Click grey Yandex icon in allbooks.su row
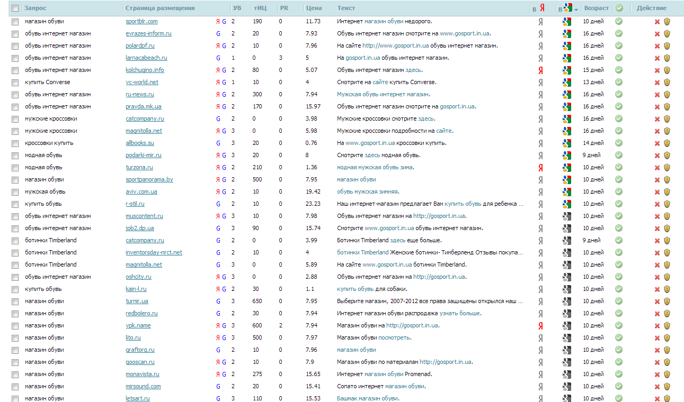The image size is (684, 402). pyautogui.click(x=540, y=143)
